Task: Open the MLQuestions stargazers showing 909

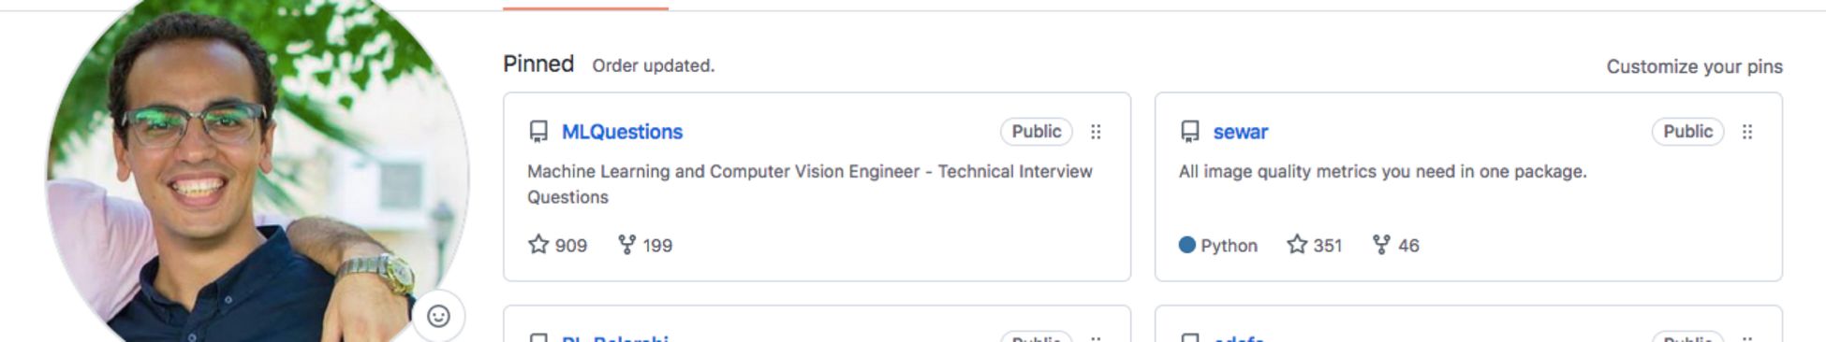Action: tap(557, 245)
